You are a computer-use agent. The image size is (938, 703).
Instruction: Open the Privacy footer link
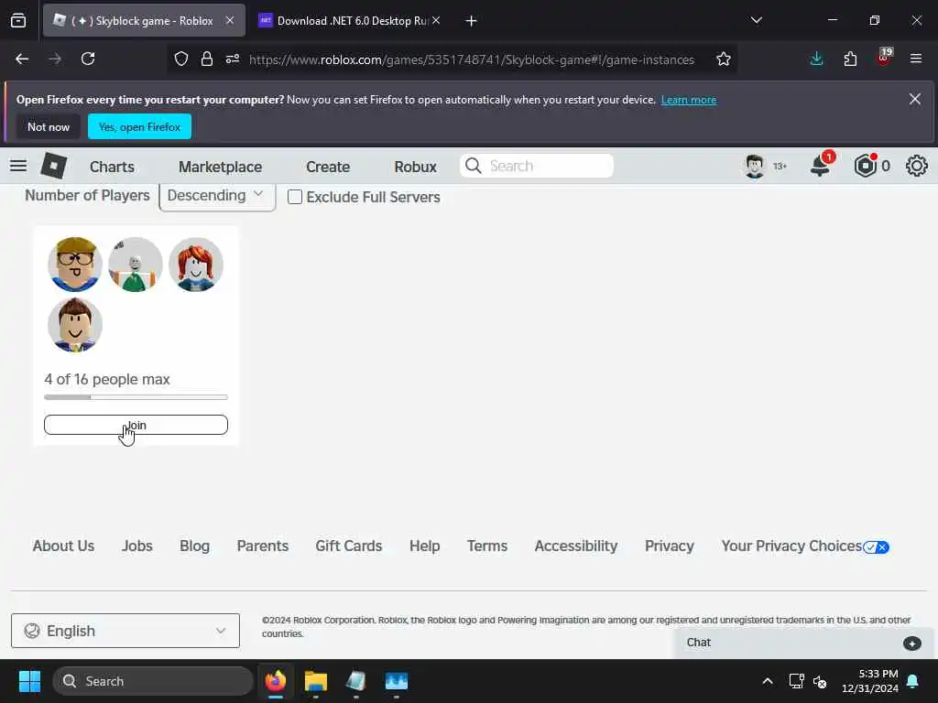coord(670,546)
